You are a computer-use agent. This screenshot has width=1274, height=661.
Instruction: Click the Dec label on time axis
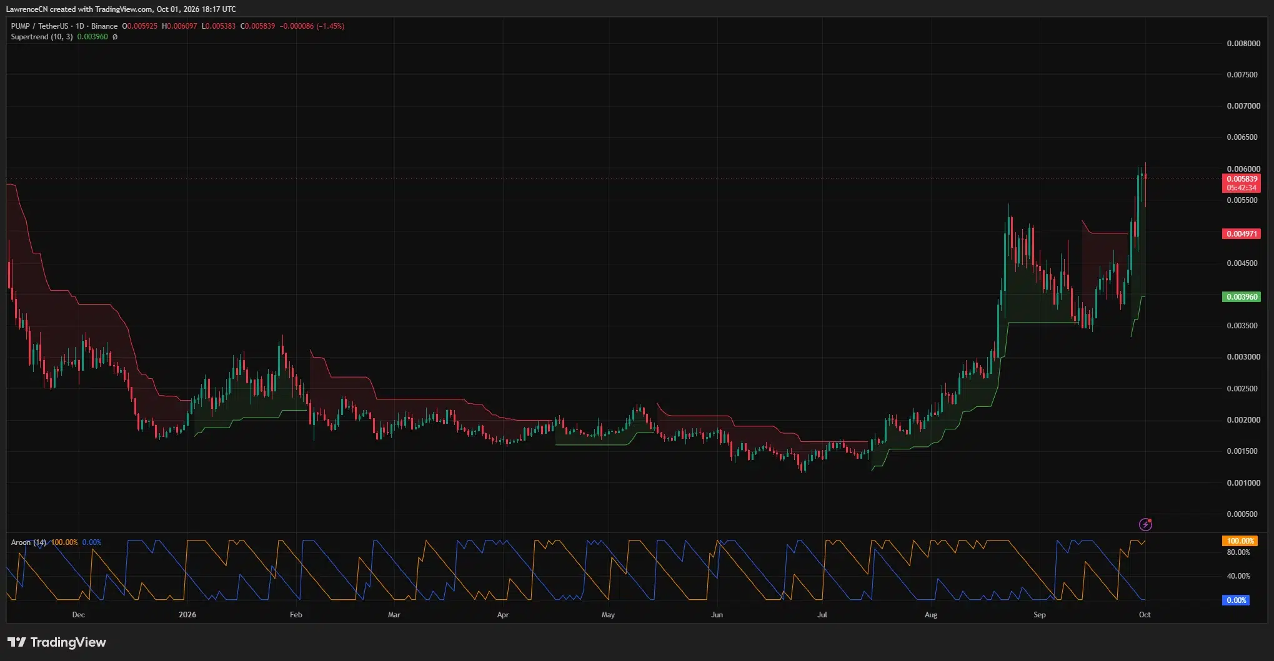tap(79, 615)
